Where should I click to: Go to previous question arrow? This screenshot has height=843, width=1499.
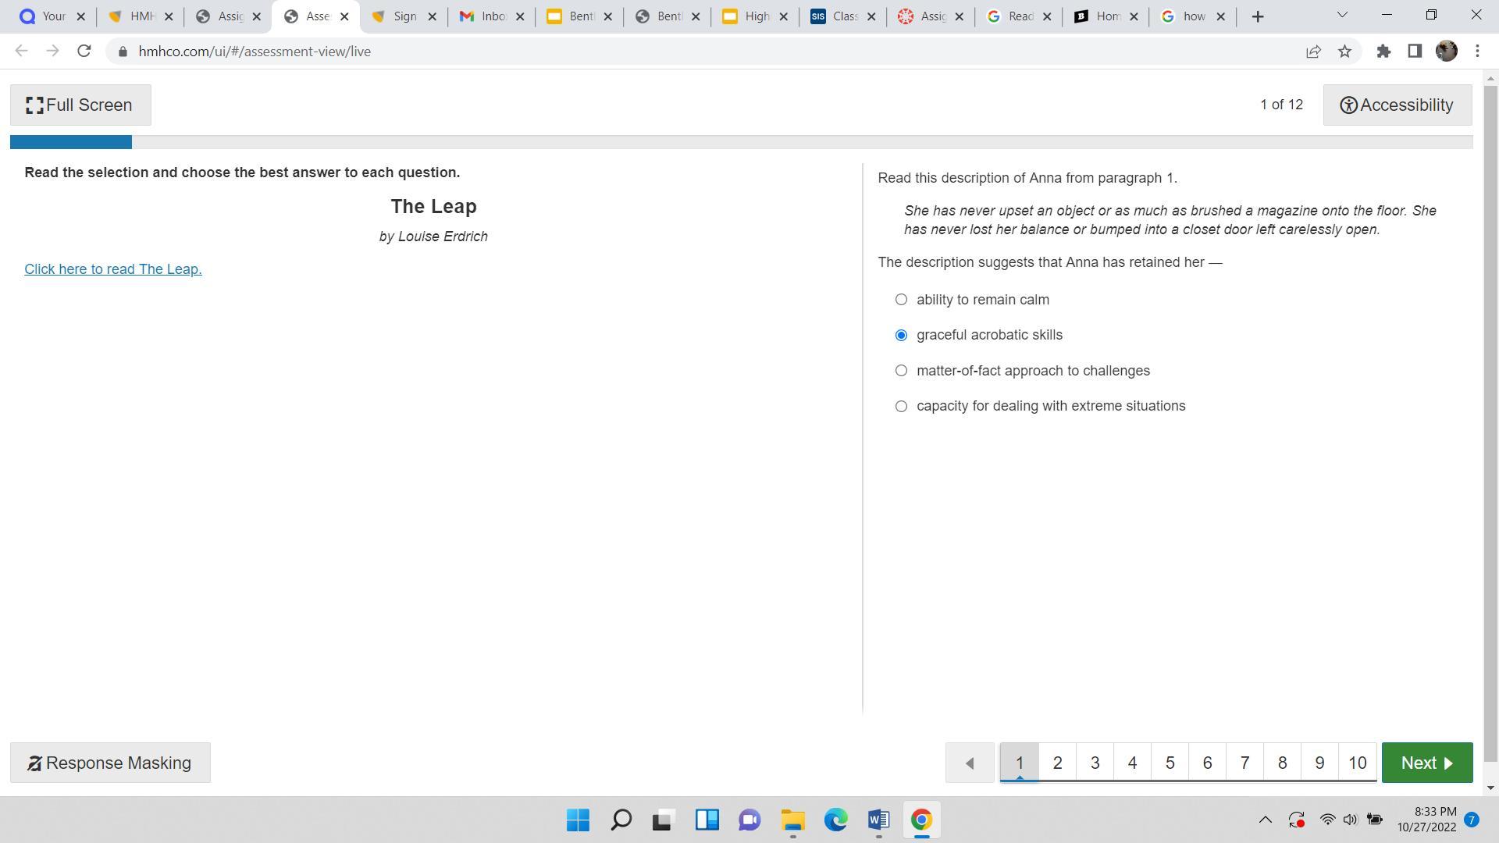point(970,763)
